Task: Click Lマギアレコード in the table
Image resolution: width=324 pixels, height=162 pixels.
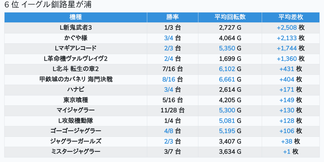Action: pyautogui.click(x=76, y=48)
